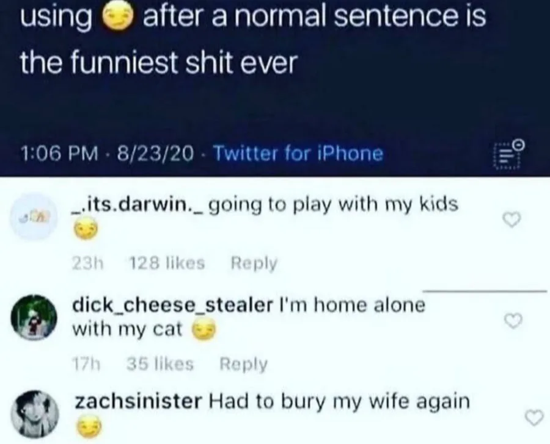Image resolution: width=550 pixels, height=444 pixels.
Task: Open the zachsinister username
Action: click(x=139, y=401)
